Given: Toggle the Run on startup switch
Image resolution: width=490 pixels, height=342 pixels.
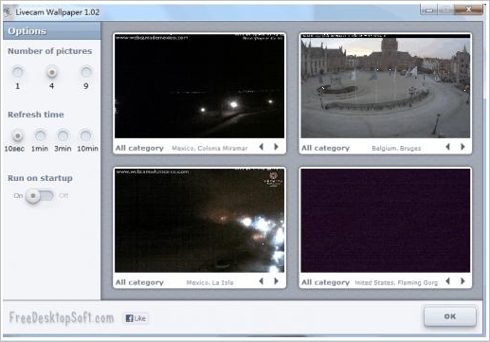Looking at the screenshot, I should (x=40, y=196).
